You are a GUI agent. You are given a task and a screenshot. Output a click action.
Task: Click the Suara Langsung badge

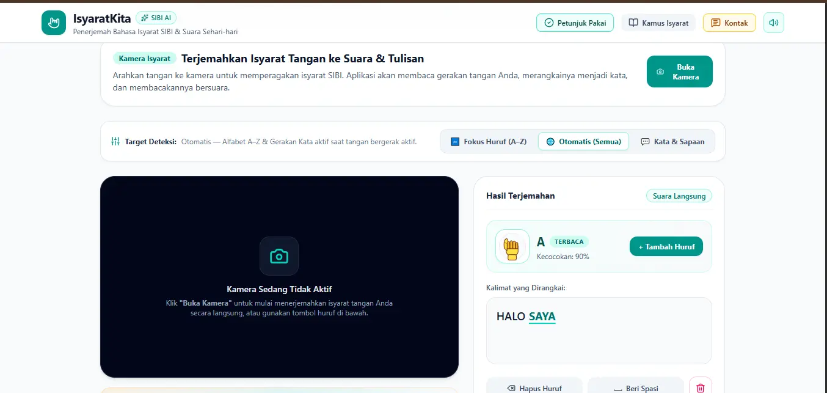point(679,196)
